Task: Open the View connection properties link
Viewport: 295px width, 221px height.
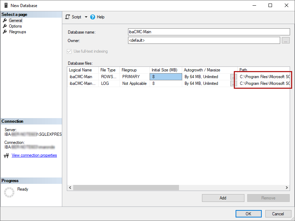Action: click(x=34, y=155)
